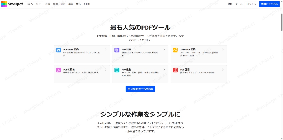The image size is (283, 140).
Task: Open the PDF編集 card title
Action: (126, 69)
